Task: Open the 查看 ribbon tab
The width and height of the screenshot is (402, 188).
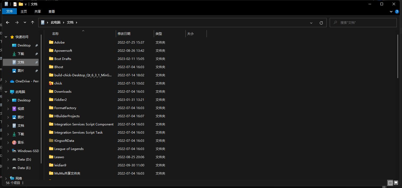Action: coord(52,11)
